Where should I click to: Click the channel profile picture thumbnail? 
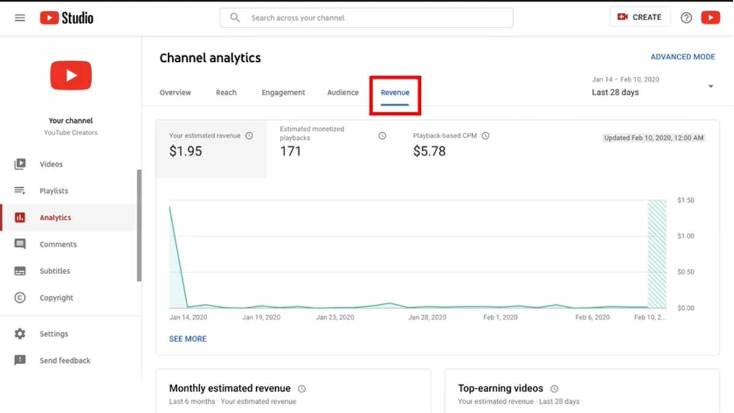tap(71, 76)
